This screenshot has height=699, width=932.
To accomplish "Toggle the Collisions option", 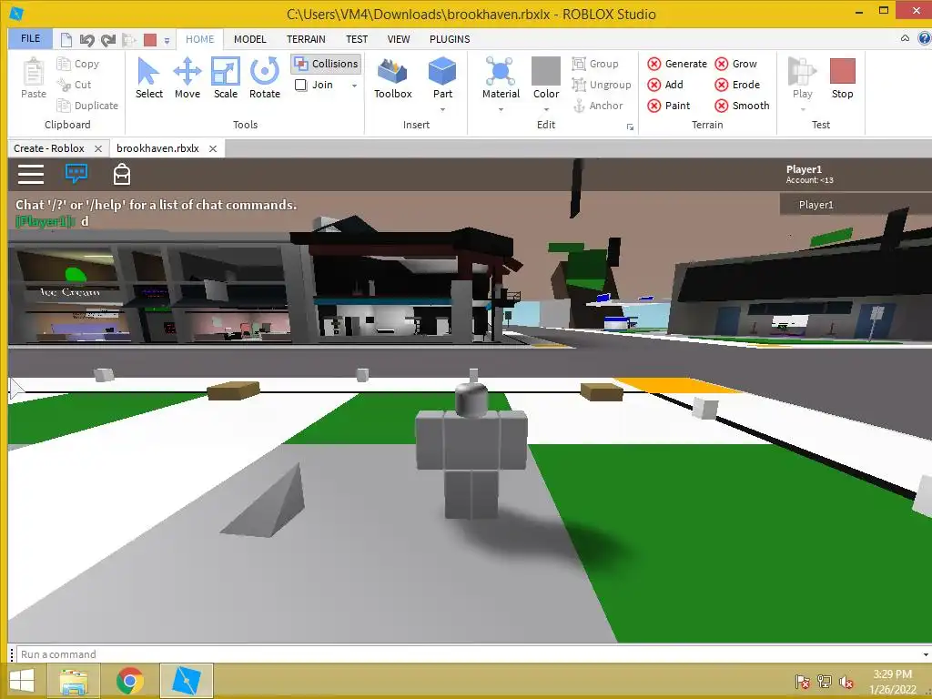I will [326, 64].
